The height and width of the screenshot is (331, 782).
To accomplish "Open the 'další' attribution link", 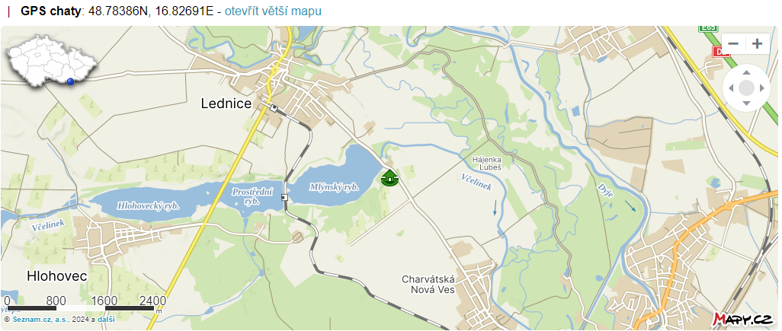I will click(x=106, y=319).
